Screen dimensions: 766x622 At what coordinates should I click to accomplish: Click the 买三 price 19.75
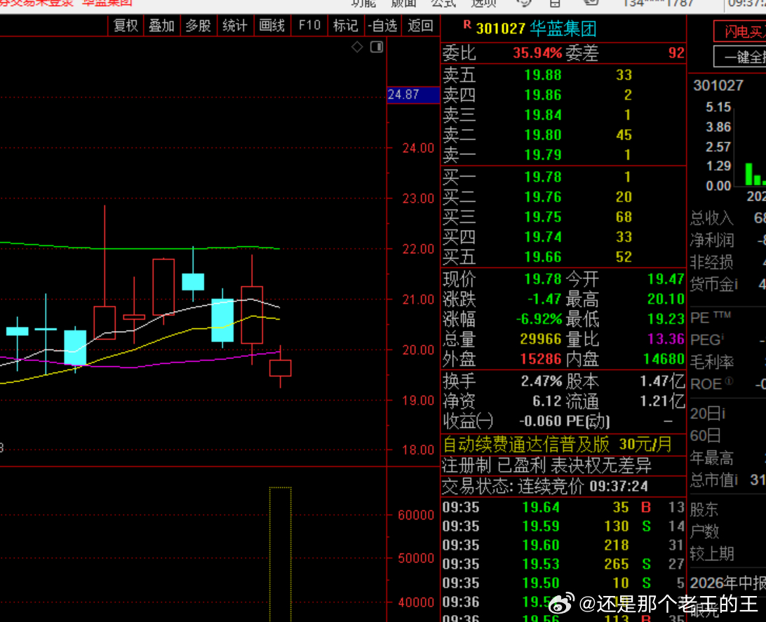tap(543, 217)
